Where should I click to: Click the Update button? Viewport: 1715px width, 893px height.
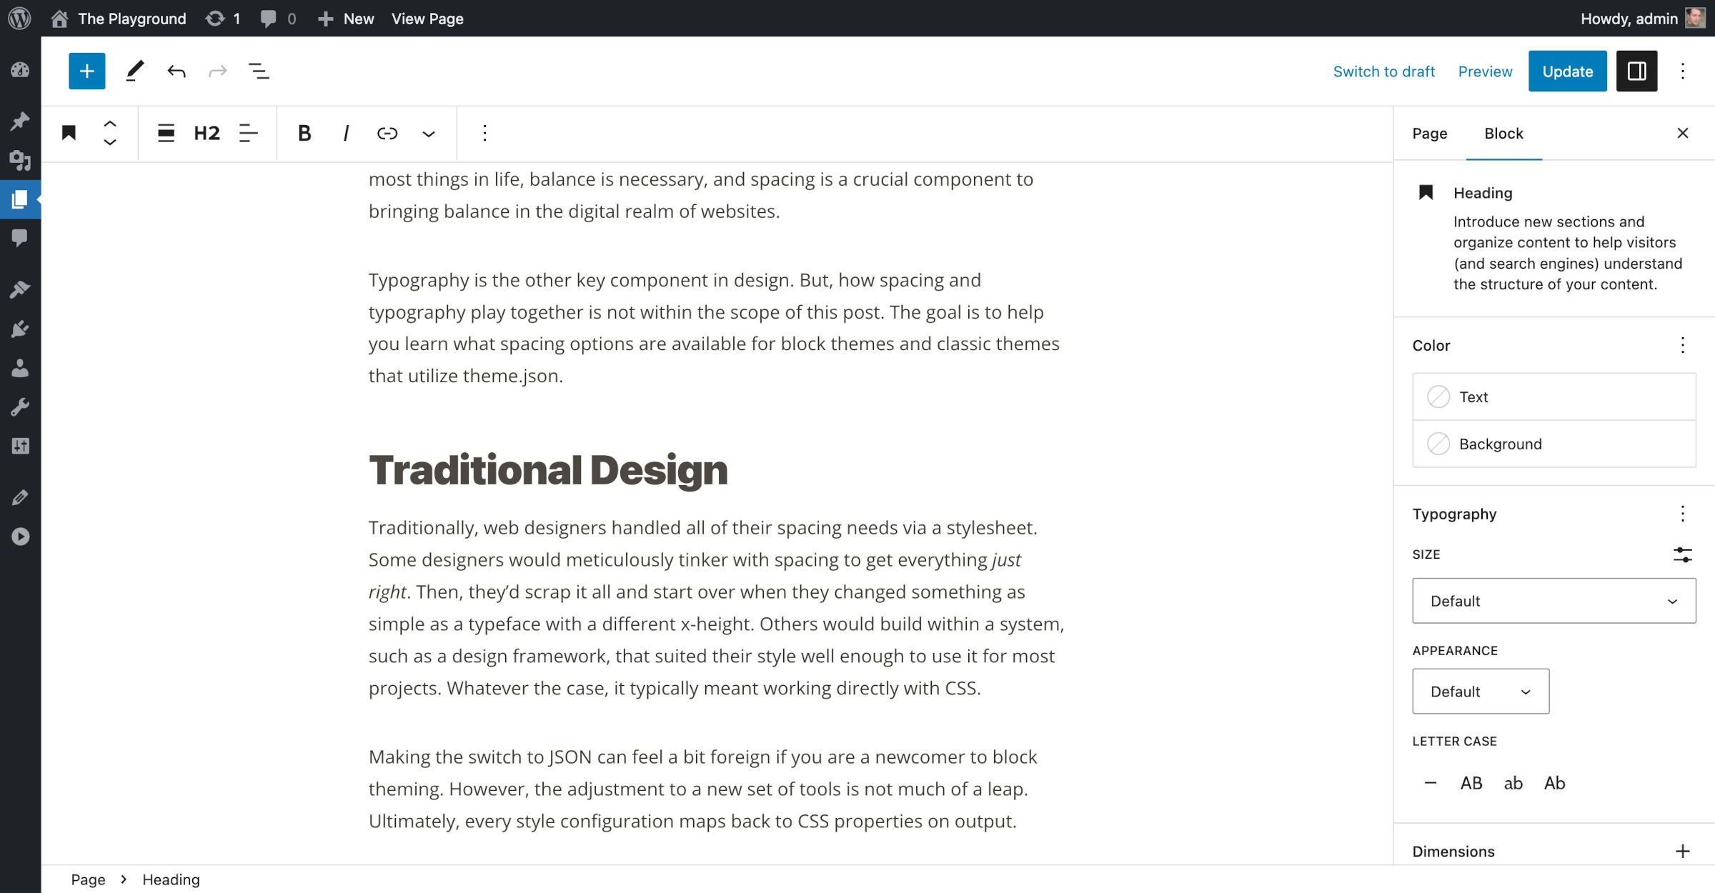1567,71
